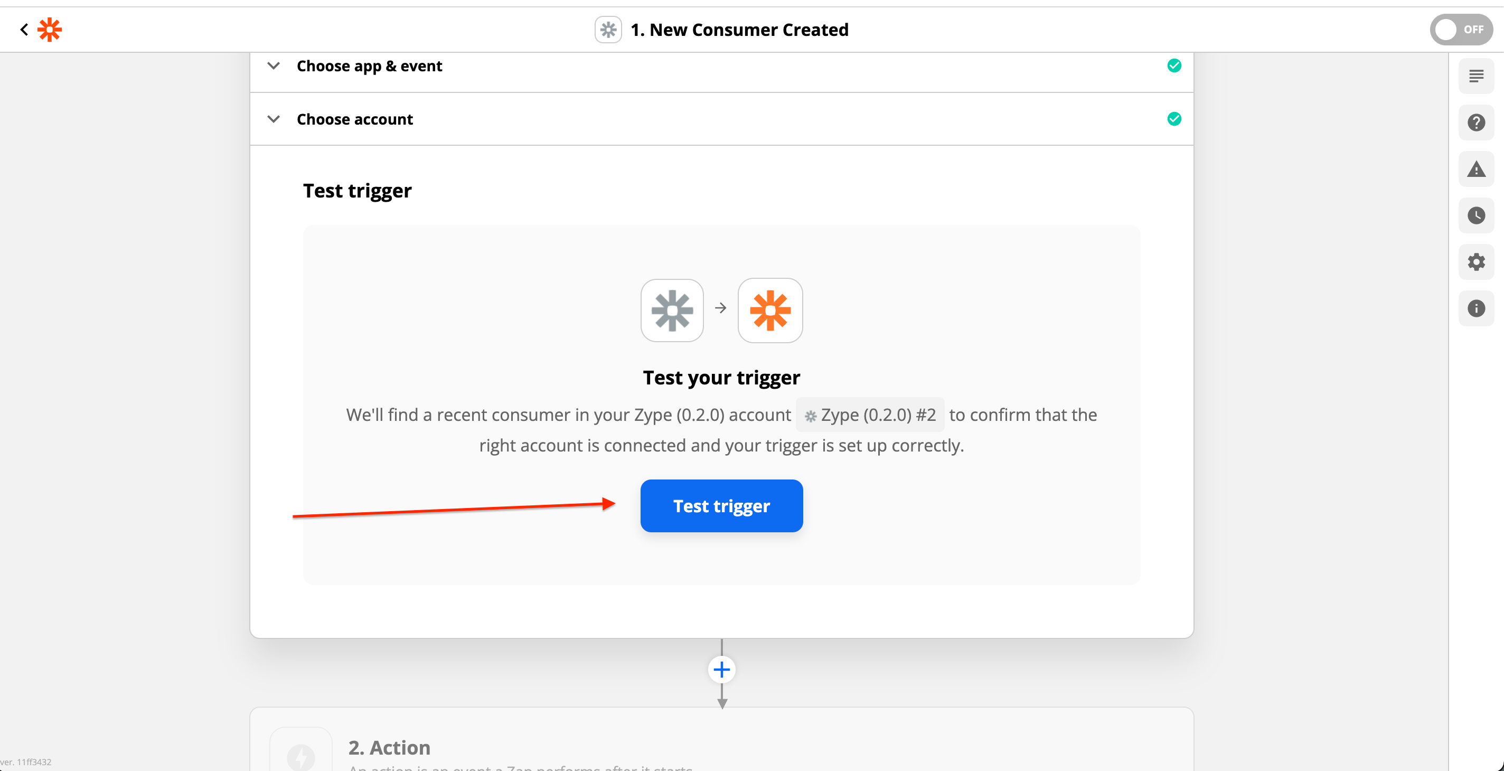Open the Zapier logo home icon
Image resolution: width=1504 pixels, height=771 pixels.
[x=50, y=29]
